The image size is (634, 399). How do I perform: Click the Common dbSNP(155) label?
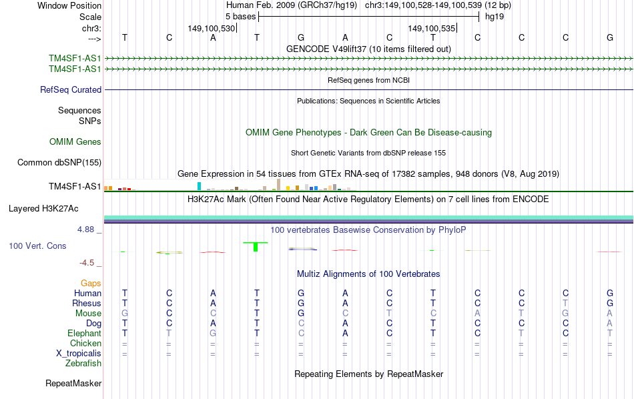click(59, 163)
